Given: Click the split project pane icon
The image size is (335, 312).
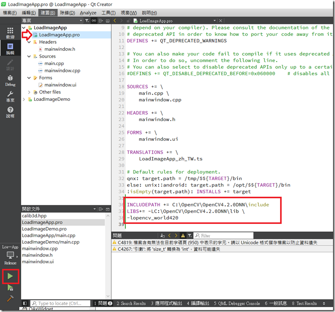Looking at the screenshot, I should pos(101,21).
